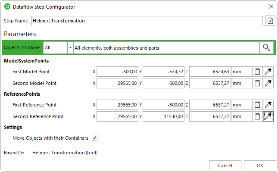Open the Objects to Move dropdown arrow
Image resolution: width=278 pixels, height=172 pixels.
tap(70, 47)
